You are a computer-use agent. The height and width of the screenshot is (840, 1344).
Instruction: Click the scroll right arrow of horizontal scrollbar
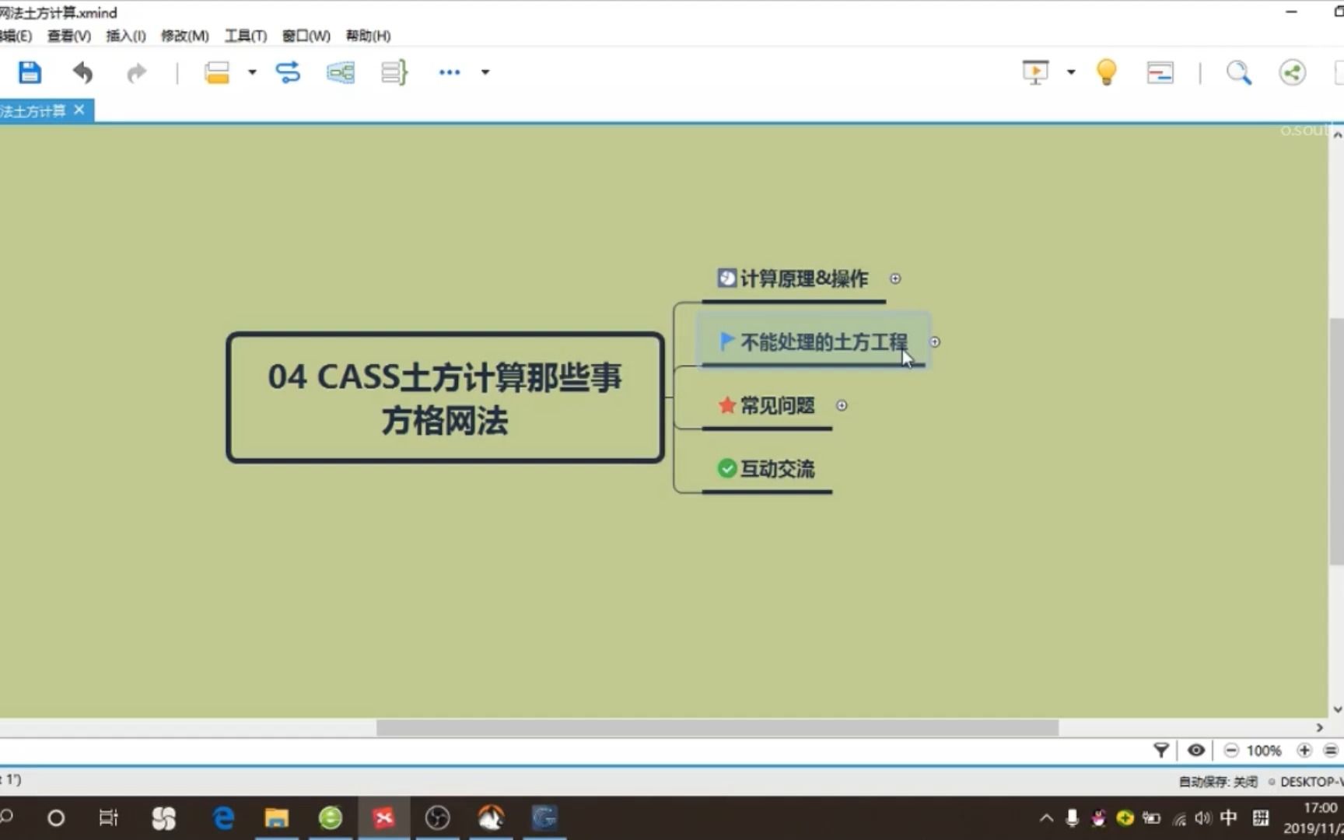point(1319,728)
